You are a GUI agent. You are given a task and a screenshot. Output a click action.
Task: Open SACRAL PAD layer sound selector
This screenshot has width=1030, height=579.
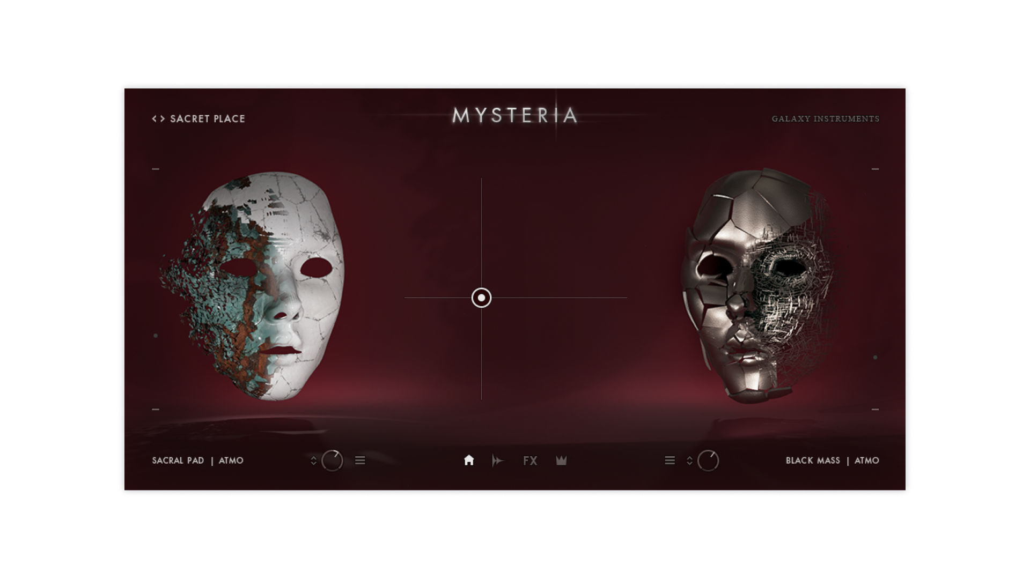point(178,461)
